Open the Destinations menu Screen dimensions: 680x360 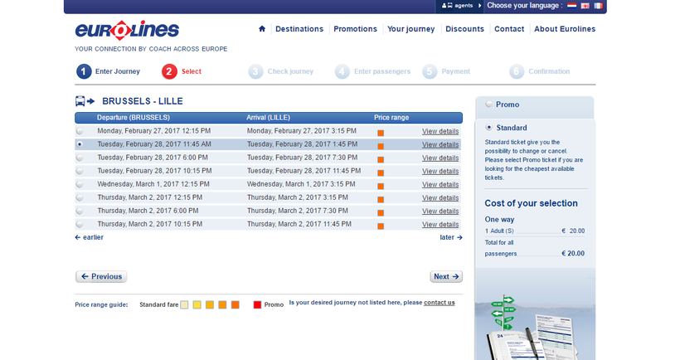299,29
